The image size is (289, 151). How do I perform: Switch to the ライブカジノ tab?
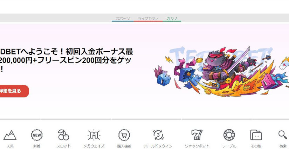pos(148,18)
